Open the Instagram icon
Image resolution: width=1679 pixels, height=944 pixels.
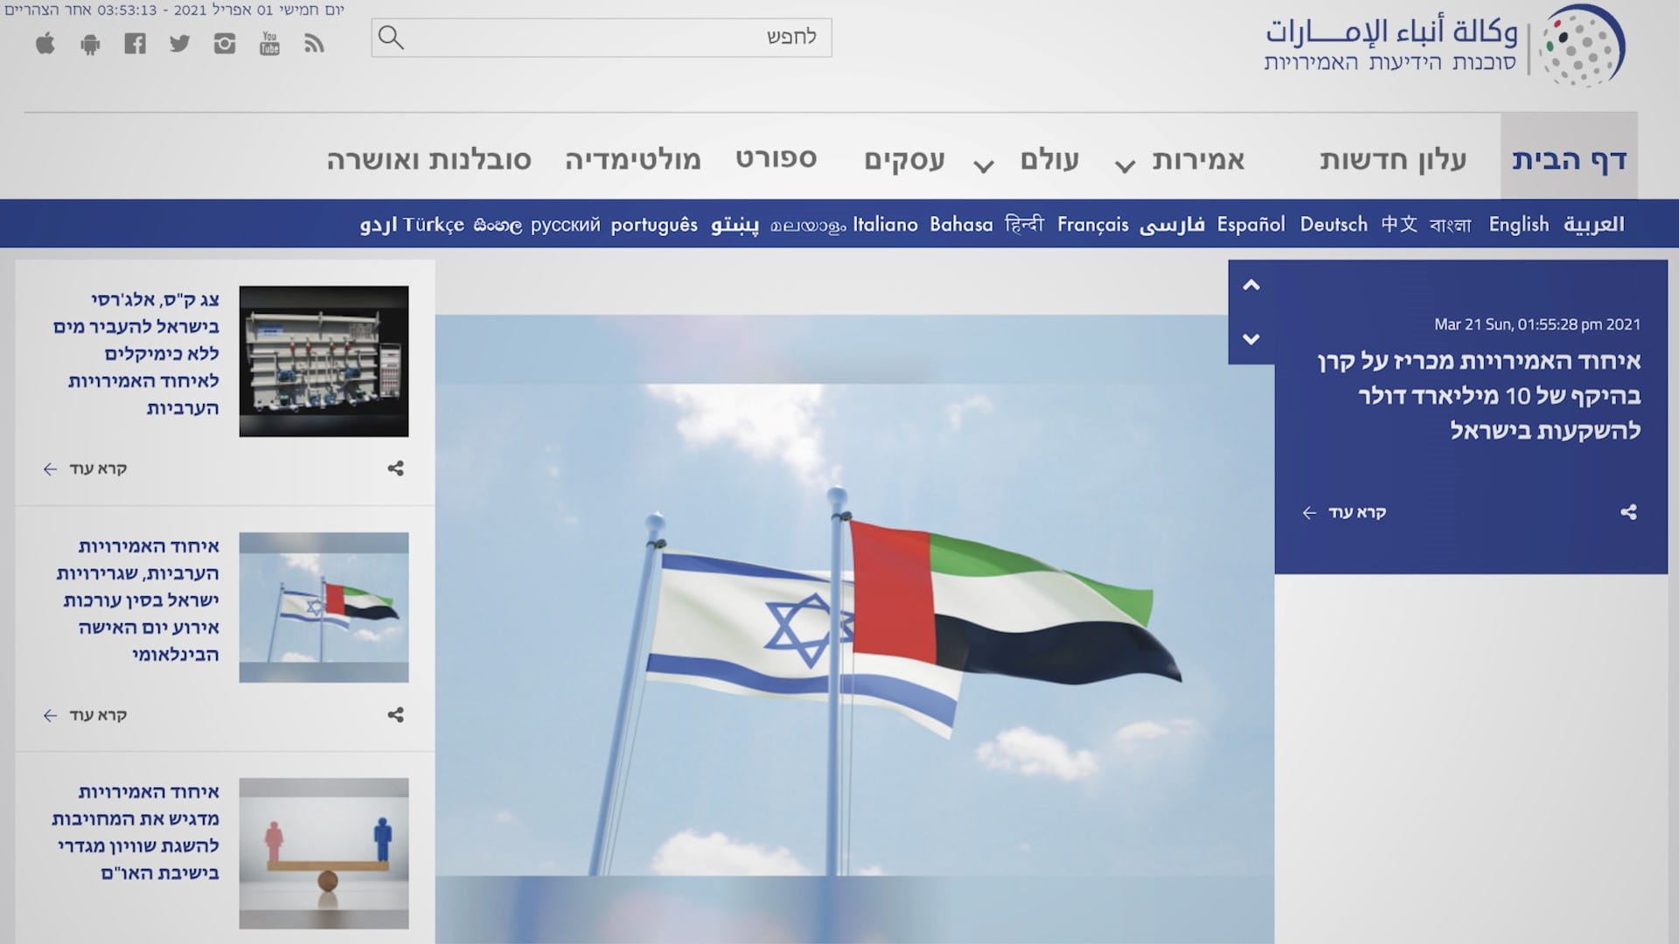click(x=225, y=42)
